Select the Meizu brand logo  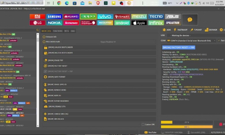click(x=139, y=17)
